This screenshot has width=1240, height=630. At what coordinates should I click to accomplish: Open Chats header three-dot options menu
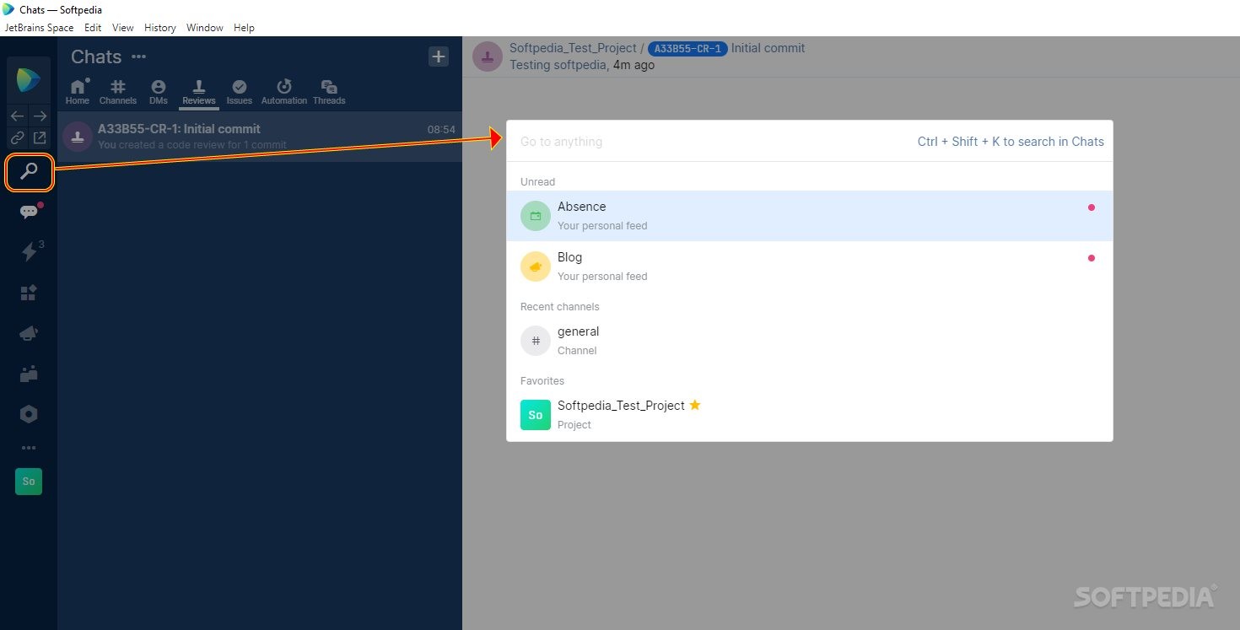tap(139, 57)
